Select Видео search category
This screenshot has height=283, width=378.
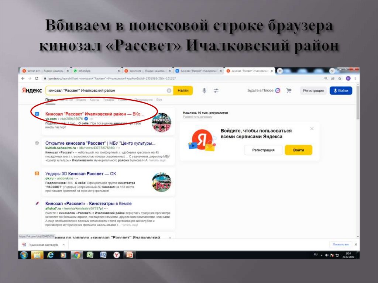(x=81, y=100)
